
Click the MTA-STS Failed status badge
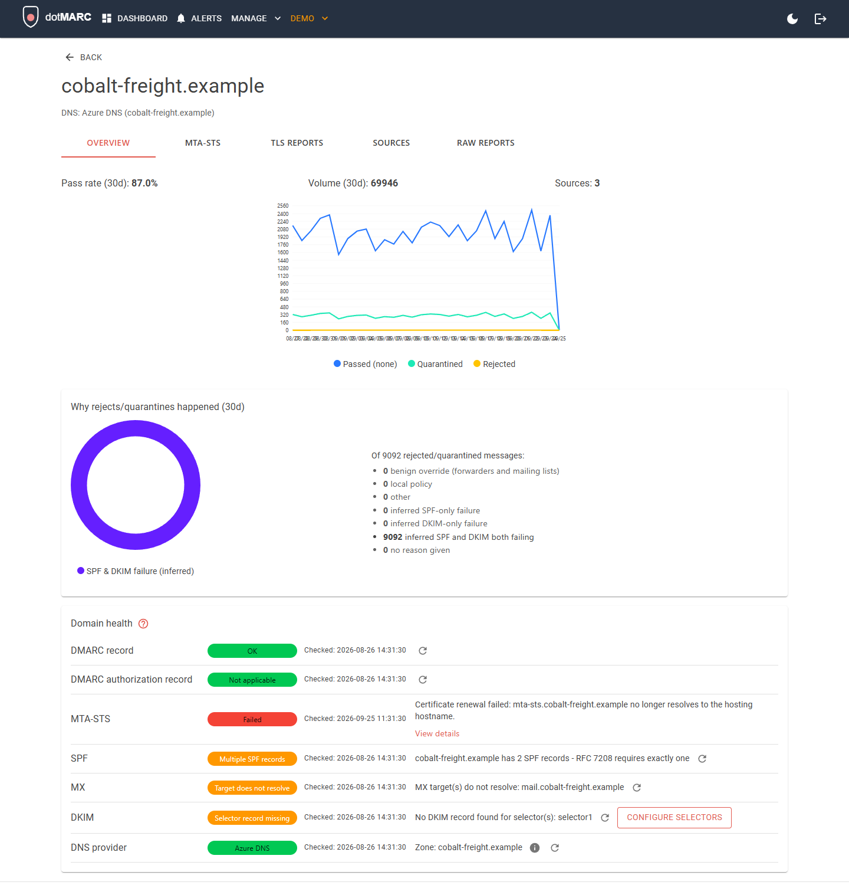coord(252,719)
